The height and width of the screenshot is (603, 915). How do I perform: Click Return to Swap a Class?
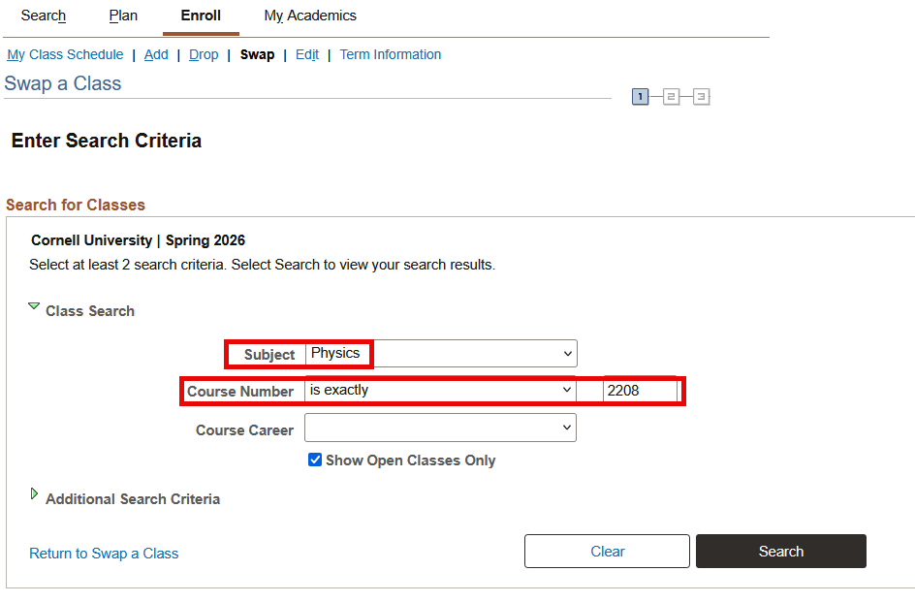click(104, 553)
